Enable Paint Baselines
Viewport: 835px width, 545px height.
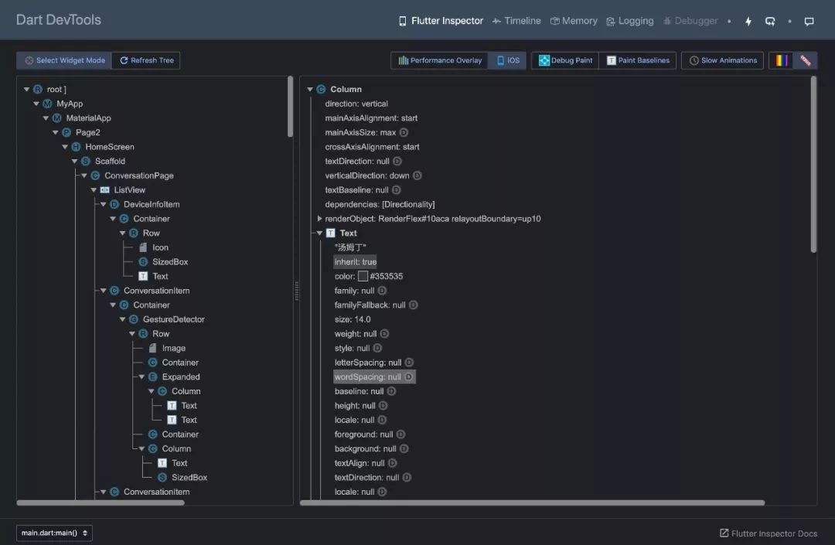[x=637, y=60]
